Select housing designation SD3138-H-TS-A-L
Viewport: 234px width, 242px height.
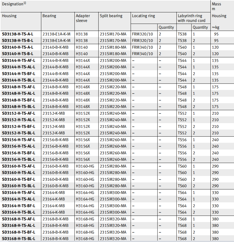tap(17, 34)
